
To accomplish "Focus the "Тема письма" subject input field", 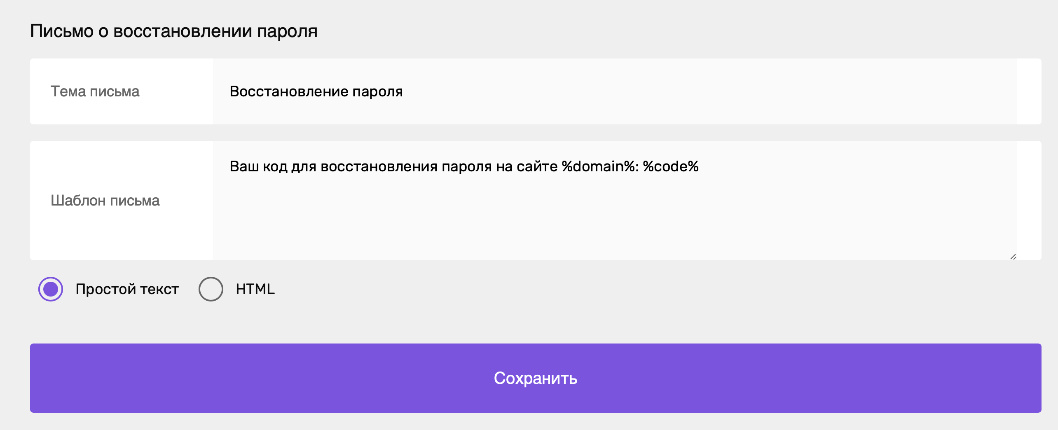I will pos(615,91).
